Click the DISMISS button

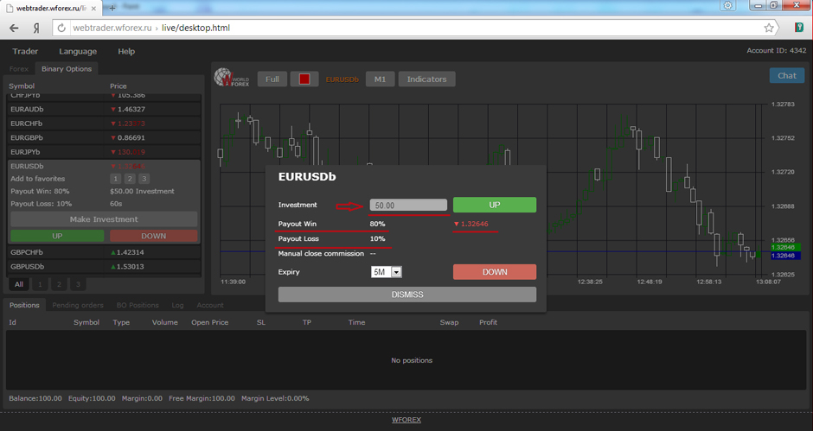coord(407,295)
